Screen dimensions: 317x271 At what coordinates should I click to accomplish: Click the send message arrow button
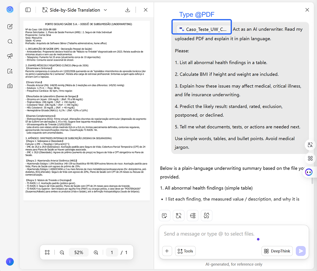point(301,251)
